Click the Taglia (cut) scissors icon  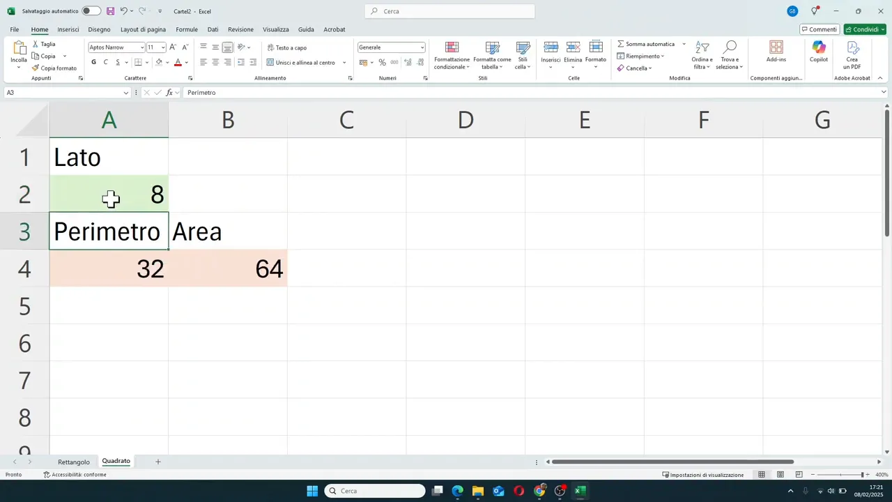pyautogui.click(x=36, y=44)
